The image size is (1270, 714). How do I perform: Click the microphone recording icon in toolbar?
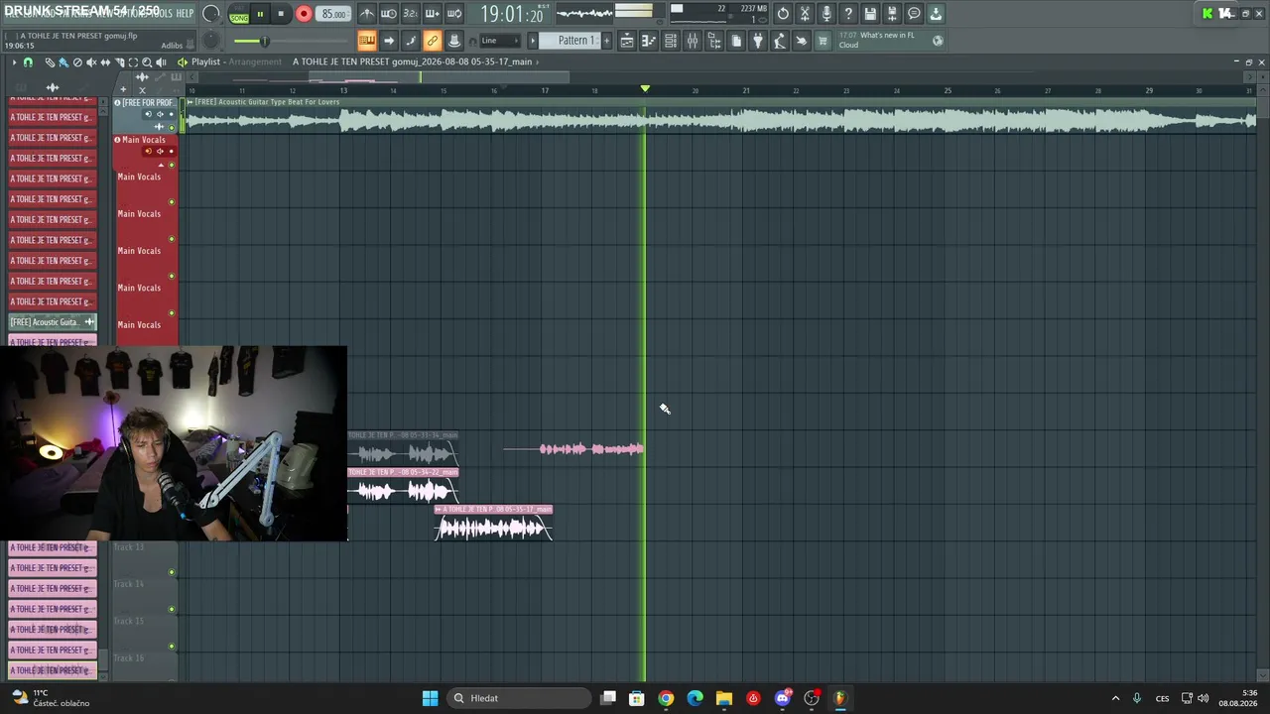826,14
